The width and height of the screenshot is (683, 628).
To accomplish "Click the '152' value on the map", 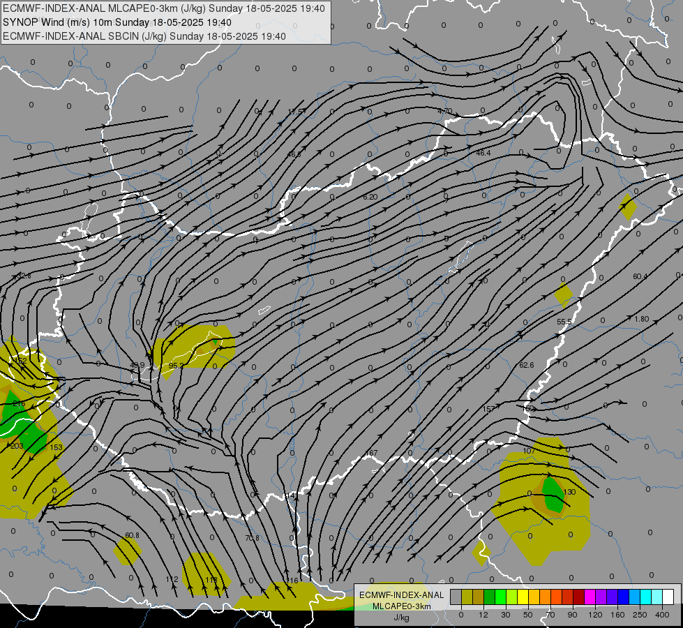I will (20, 361).
